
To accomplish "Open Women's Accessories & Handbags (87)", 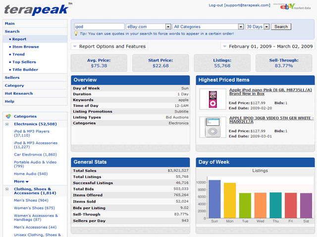I will [x=36, y=217].
